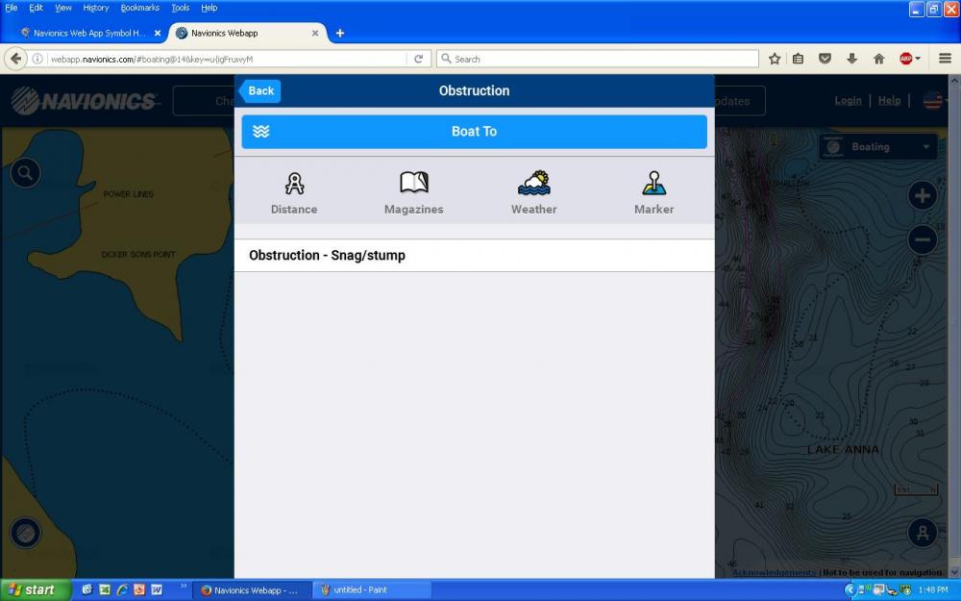Bookmark this page with star icon

(x=775, y=59)
